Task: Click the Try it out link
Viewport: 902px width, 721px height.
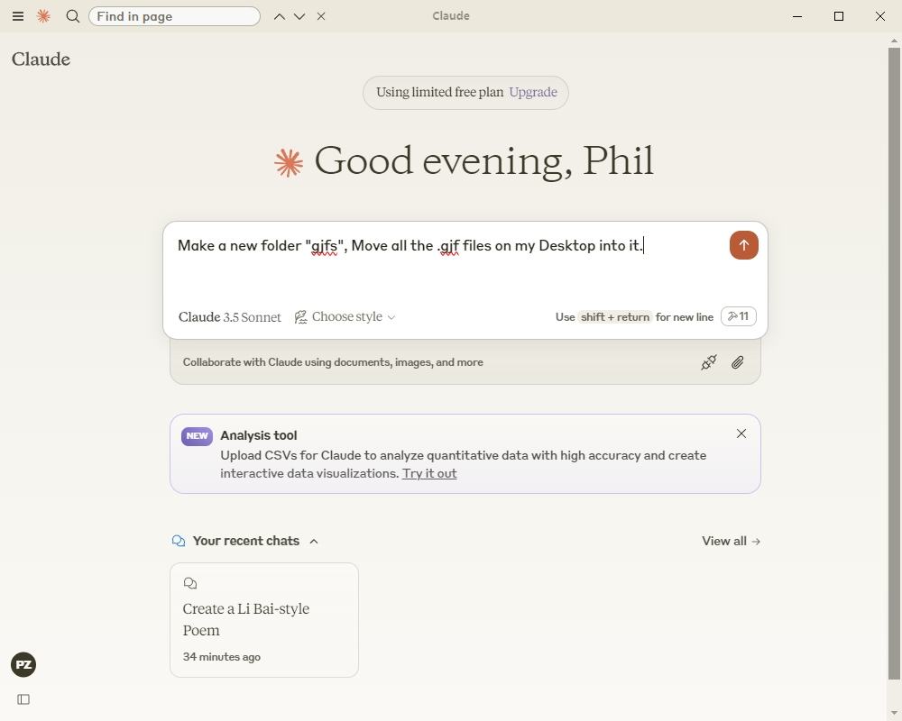Action: pos(429,474)
